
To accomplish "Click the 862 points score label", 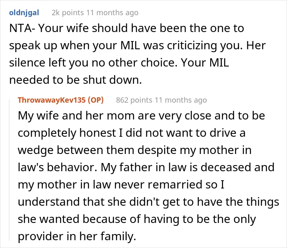I will pos(134,100).
